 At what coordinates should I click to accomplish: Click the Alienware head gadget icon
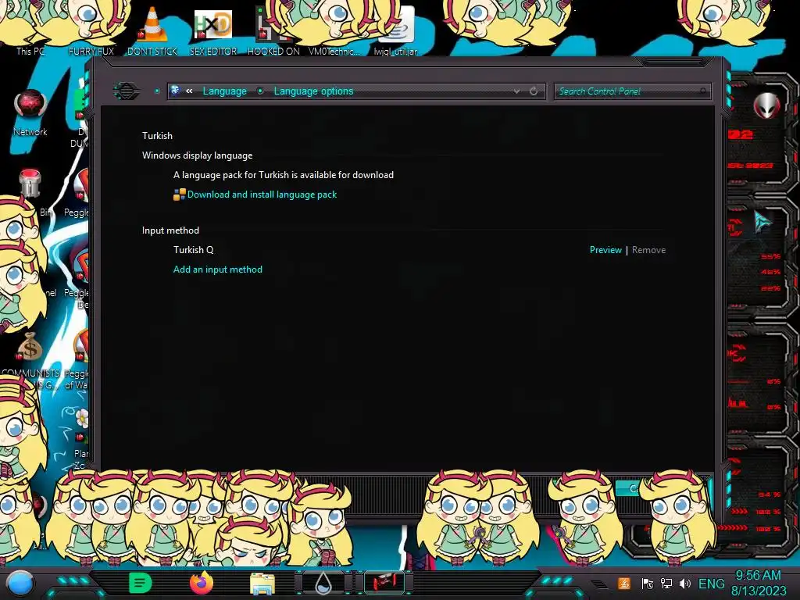click(x=767, y=105)
